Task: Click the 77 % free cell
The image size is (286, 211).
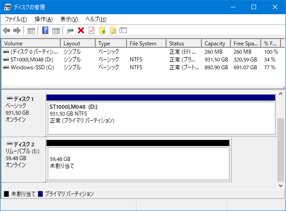Action: click(269, 67)
